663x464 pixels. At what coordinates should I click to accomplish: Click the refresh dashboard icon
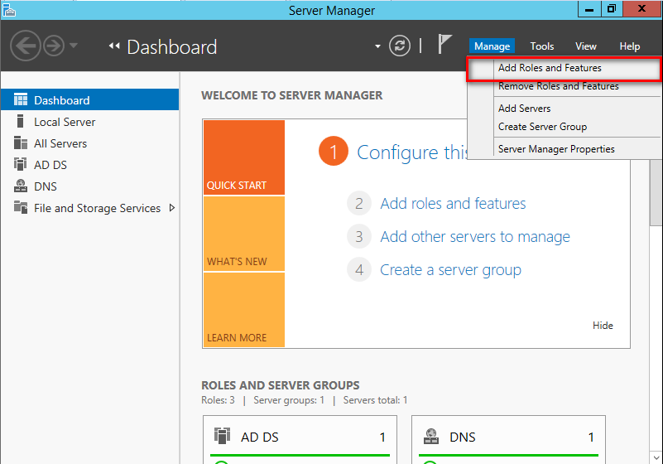coord(400,46)
